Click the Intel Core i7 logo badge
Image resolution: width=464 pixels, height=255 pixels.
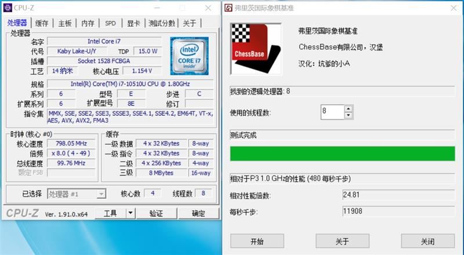(189, 56)
